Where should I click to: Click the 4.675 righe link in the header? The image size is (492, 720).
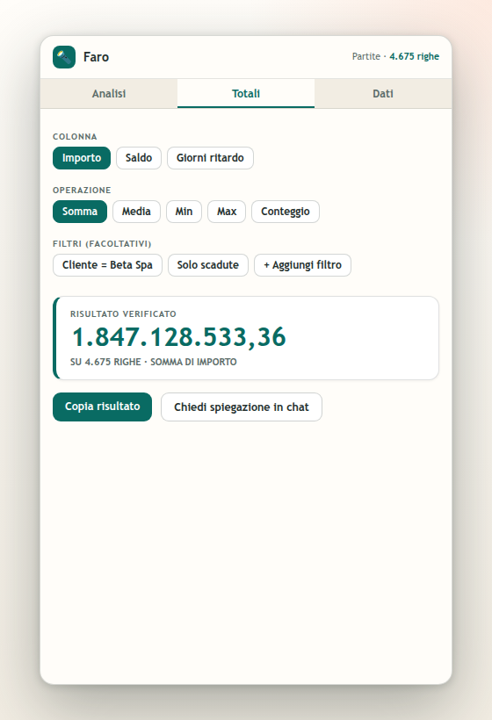pyautogui.click(x=415, y=56)
